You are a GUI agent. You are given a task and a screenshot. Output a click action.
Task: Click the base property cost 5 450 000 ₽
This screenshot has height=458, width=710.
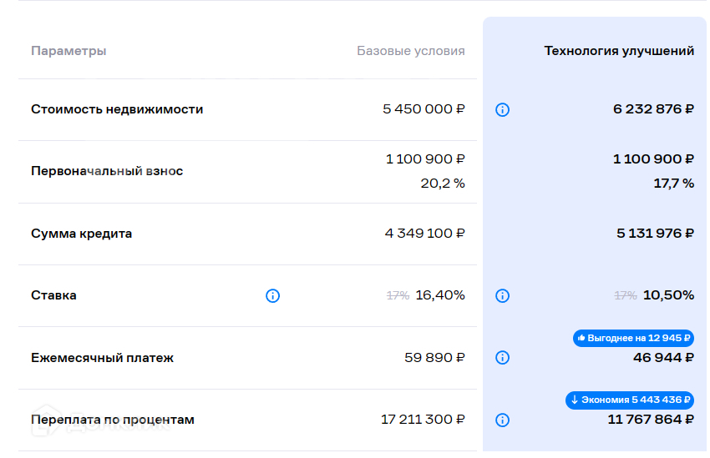[x=423, y=109]
